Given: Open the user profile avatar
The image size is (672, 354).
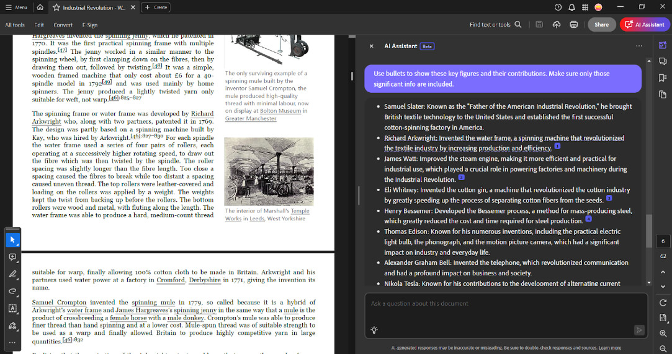Looking at the screenshot, I should click(598, 7).
